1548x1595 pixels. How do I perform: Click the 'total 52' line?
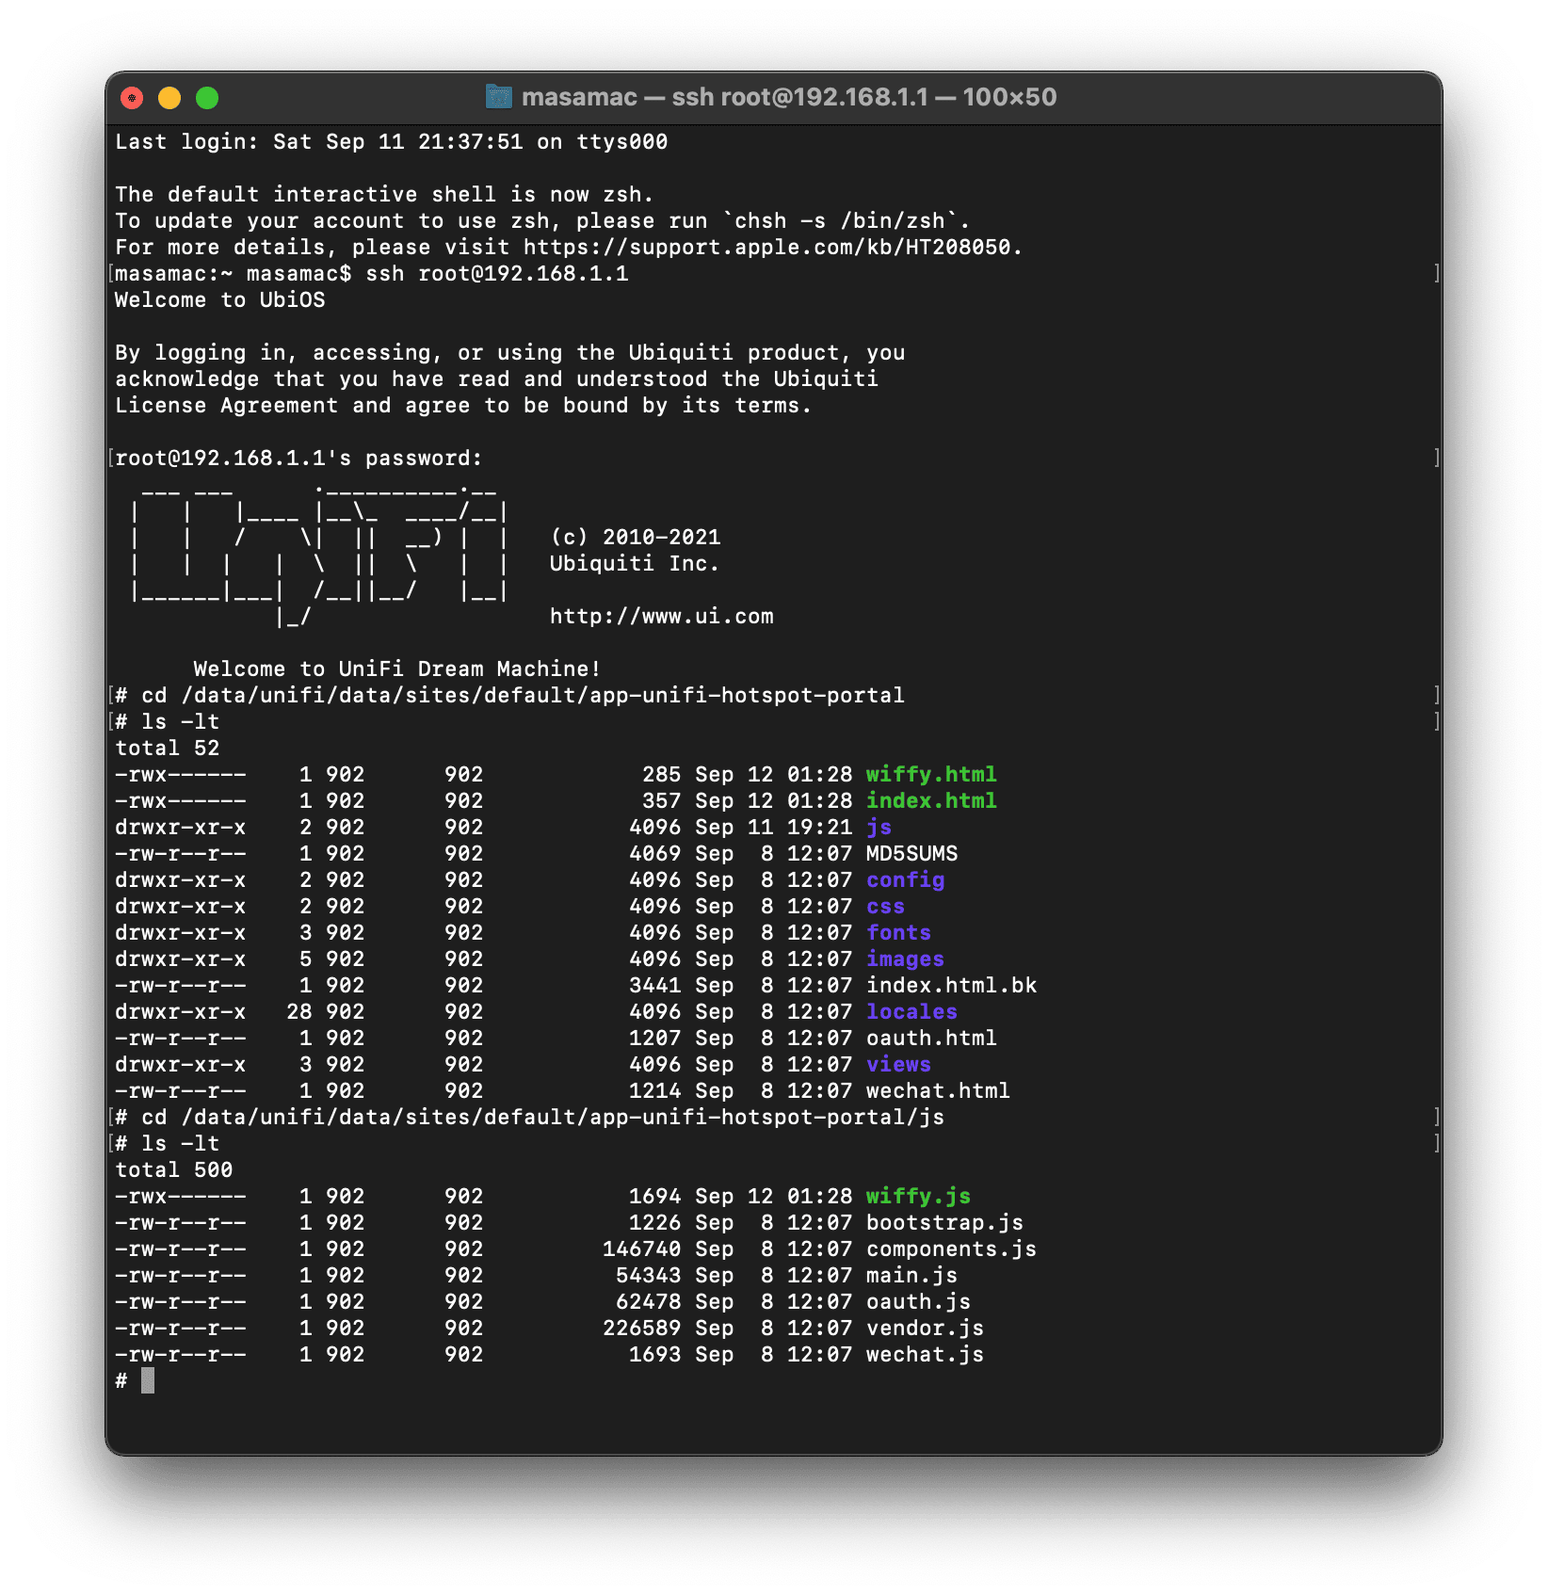[168, 749]
